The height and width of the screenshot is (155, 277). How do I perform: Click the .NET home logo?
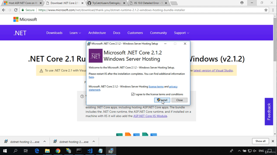click(x=20, y=33)
